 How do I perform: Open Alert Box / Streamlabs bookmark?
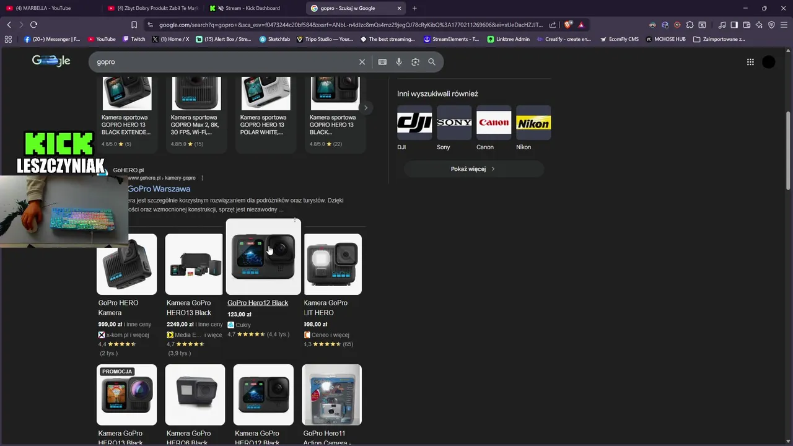click(x=223, y=39)
